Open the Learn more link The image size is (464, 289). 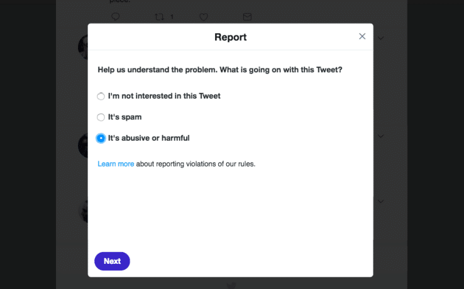pyautogui.click(x=116, y=164)
